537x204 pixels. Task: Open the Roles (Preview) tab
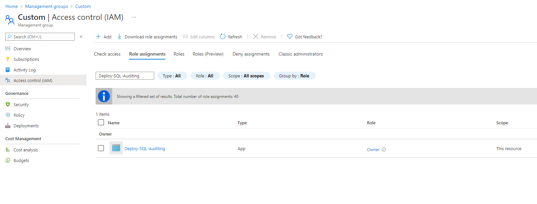(x=208, y=54)
